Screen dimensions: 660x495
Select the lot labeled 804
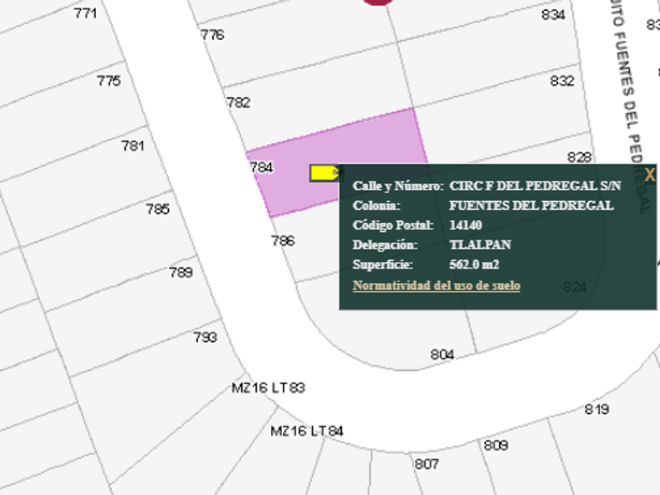tap(442, 354)
